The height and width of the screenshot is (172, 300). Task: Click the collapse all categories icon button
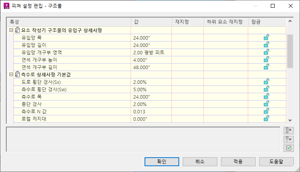(289, 130)
